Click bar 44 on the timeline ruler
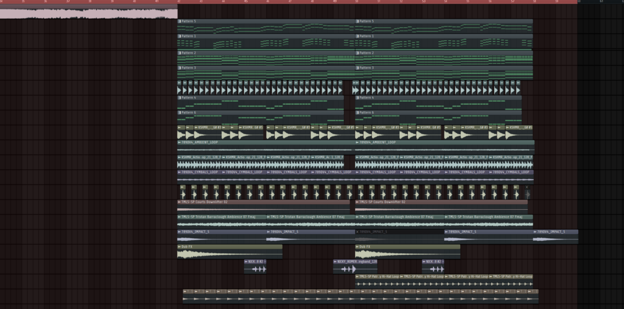The image size is (624, 309). point(224,2)
